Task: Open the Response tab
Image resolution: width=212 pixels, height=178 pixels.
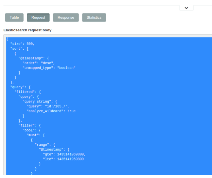Action: (x=66, y=18)
